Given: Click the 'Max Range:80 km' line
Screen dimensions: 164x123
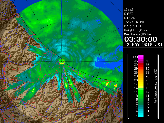Looking at the screenshot, I should pyautogui.click(x=137, y=34).
